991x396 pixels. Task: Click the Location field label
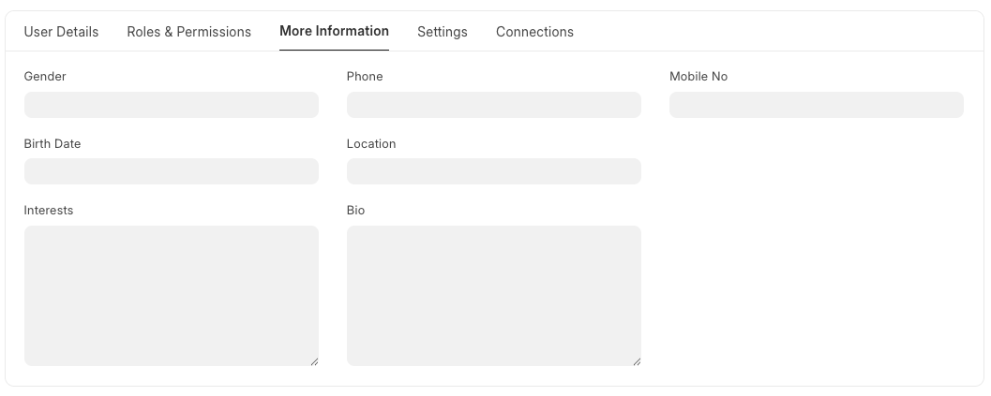click(x=371, y=144)
